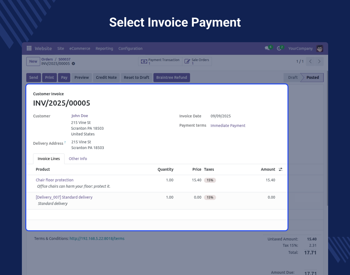This screenshot has width=350, height=275.
Task: Open the Reporting menu dropdown
Action: click(x=104, y=48)
